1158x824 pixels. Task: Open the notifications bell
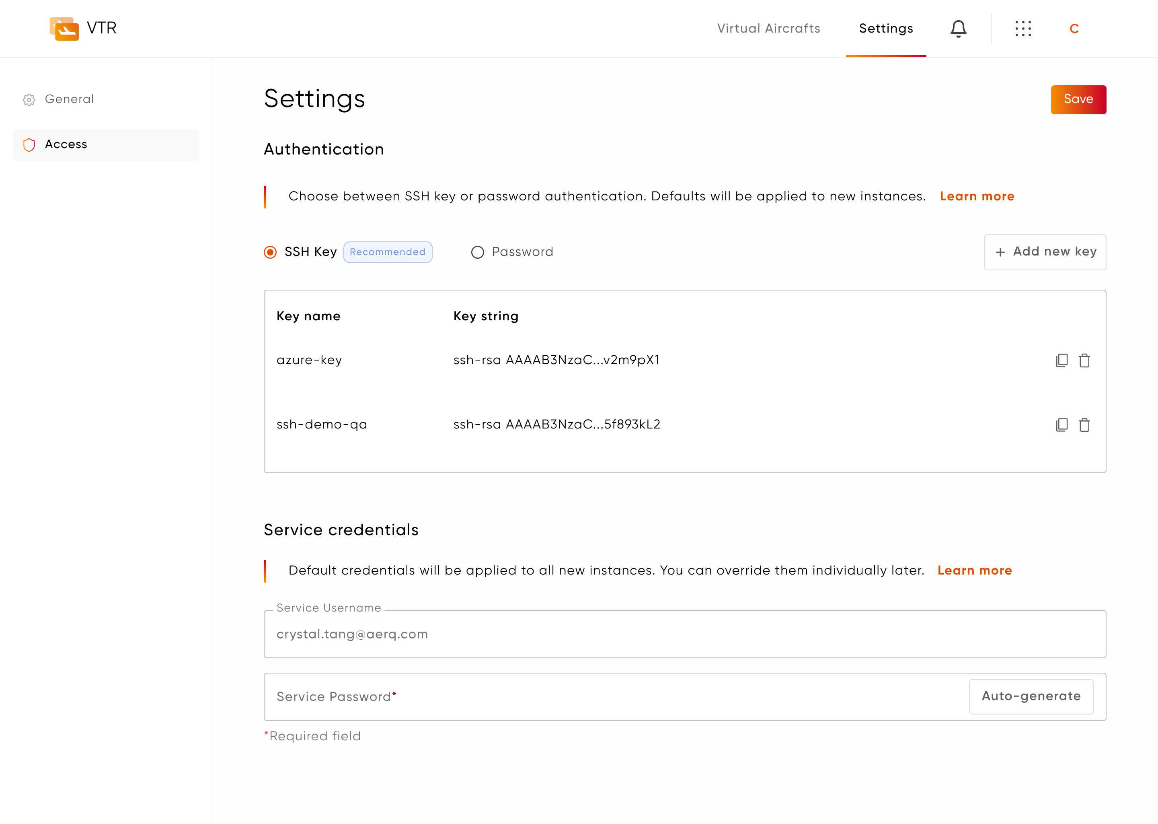coord(958,29)
